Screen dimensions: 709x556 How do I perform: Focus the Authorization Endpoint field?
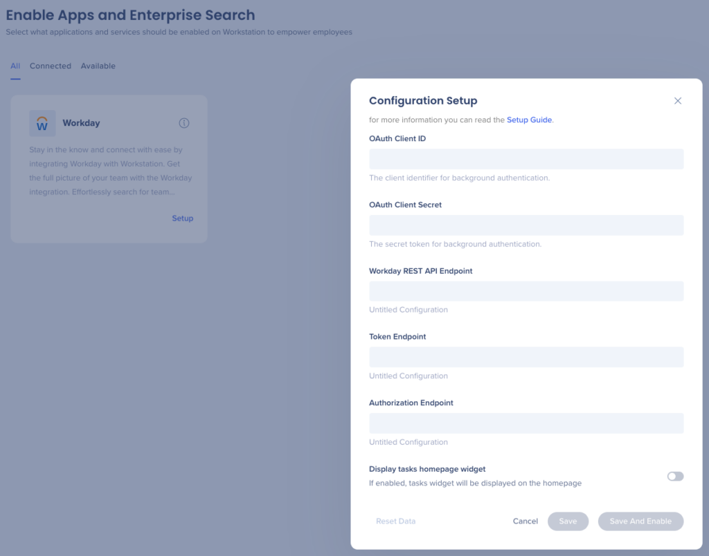tap(526, 423)
